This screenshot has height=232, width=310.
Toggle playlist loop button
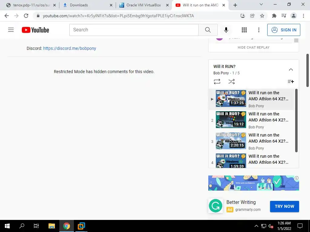[x=217, y=82]
